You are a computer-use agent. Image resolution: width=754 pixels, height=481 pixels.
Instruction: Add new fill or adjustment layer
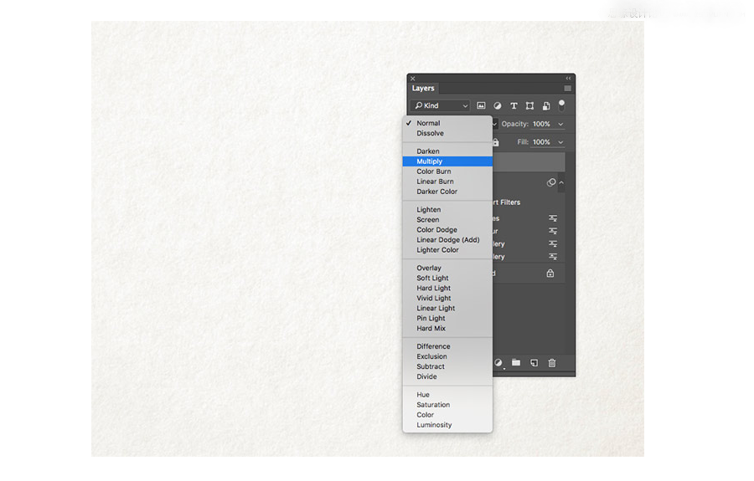click(498, 363)
